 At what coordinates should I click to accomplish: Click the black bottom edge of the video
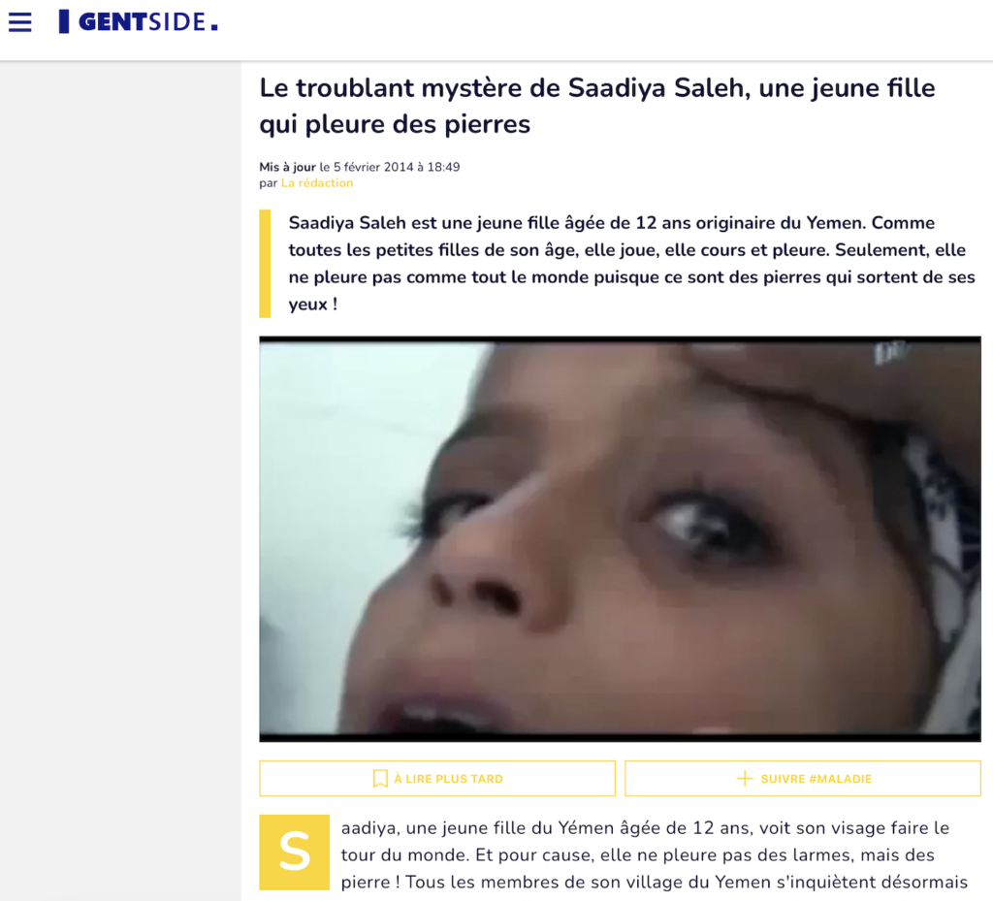[620, 738]
